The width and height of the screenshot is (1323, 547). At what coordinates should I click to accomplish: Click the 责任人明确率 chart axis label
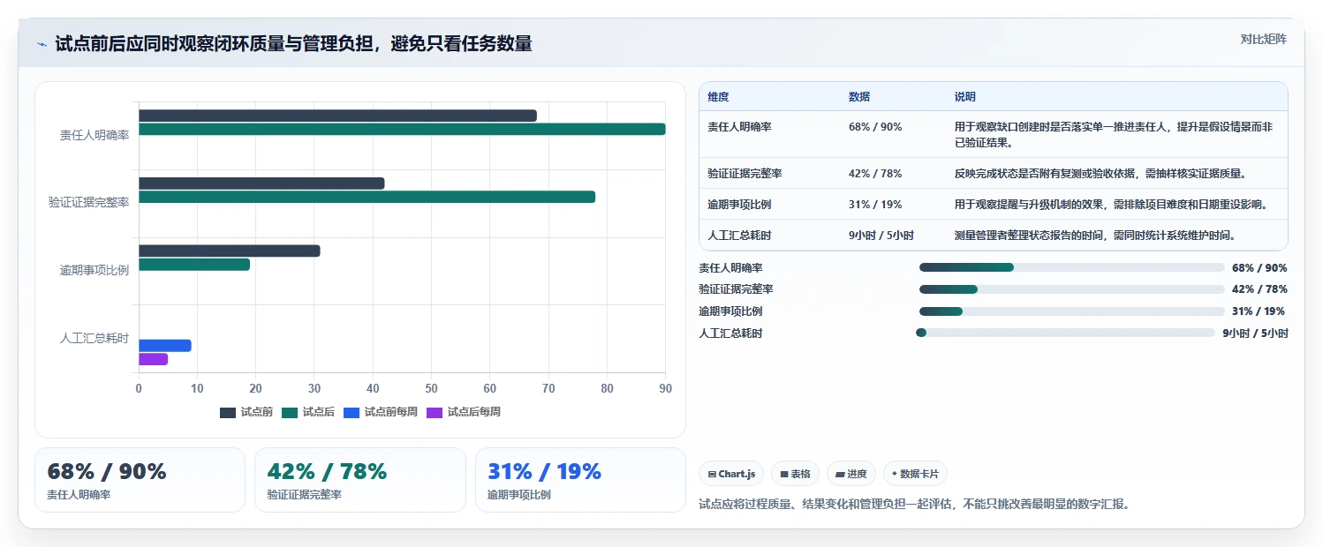click(x=94, y=135)
